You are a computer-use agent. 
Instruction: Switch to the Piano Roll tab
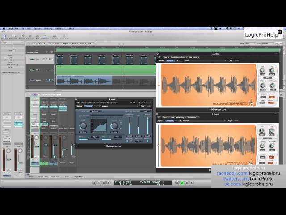click(x=55, y=177)
